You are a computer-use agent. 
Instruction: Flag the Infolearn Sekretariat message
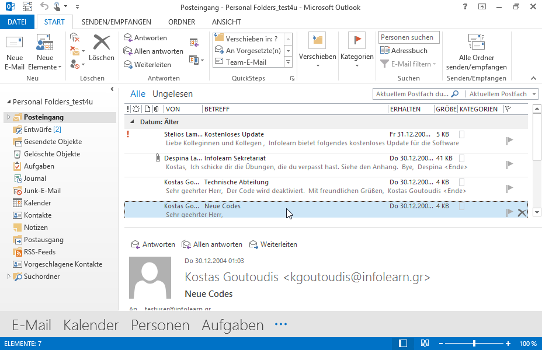(x=509, y=164)
